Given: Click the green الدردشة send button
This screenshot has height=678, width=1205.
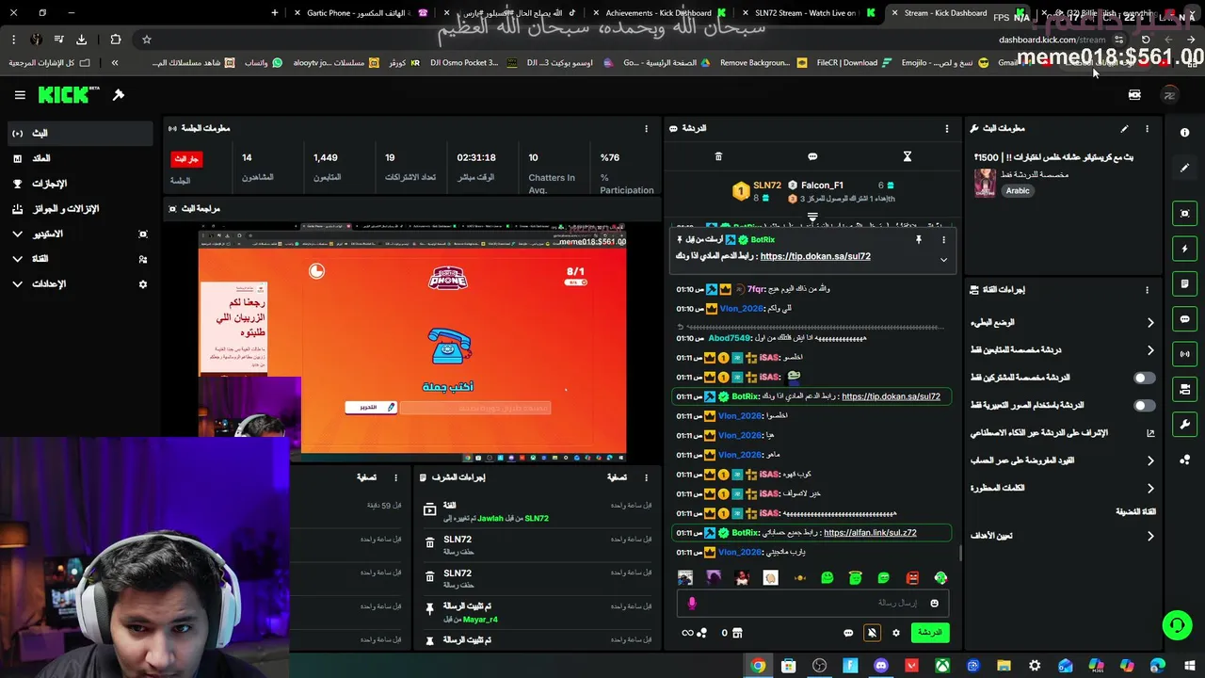Looking at the screenshot, I should pos(929,633).
